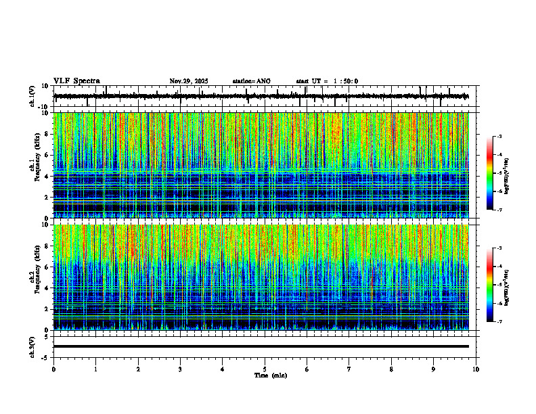The image size is (536, 414).
Task: Click time axis tick label "9"
Action: click(x=433, y=369)
